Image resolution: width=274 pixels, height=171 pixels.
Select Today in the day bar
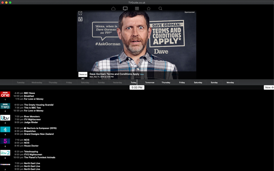coord(134,82)
